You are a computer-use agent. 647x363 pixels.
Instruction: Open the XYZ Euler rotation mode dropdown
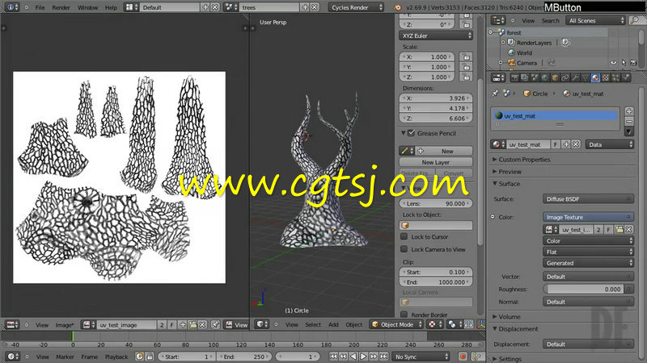point(436,35)
